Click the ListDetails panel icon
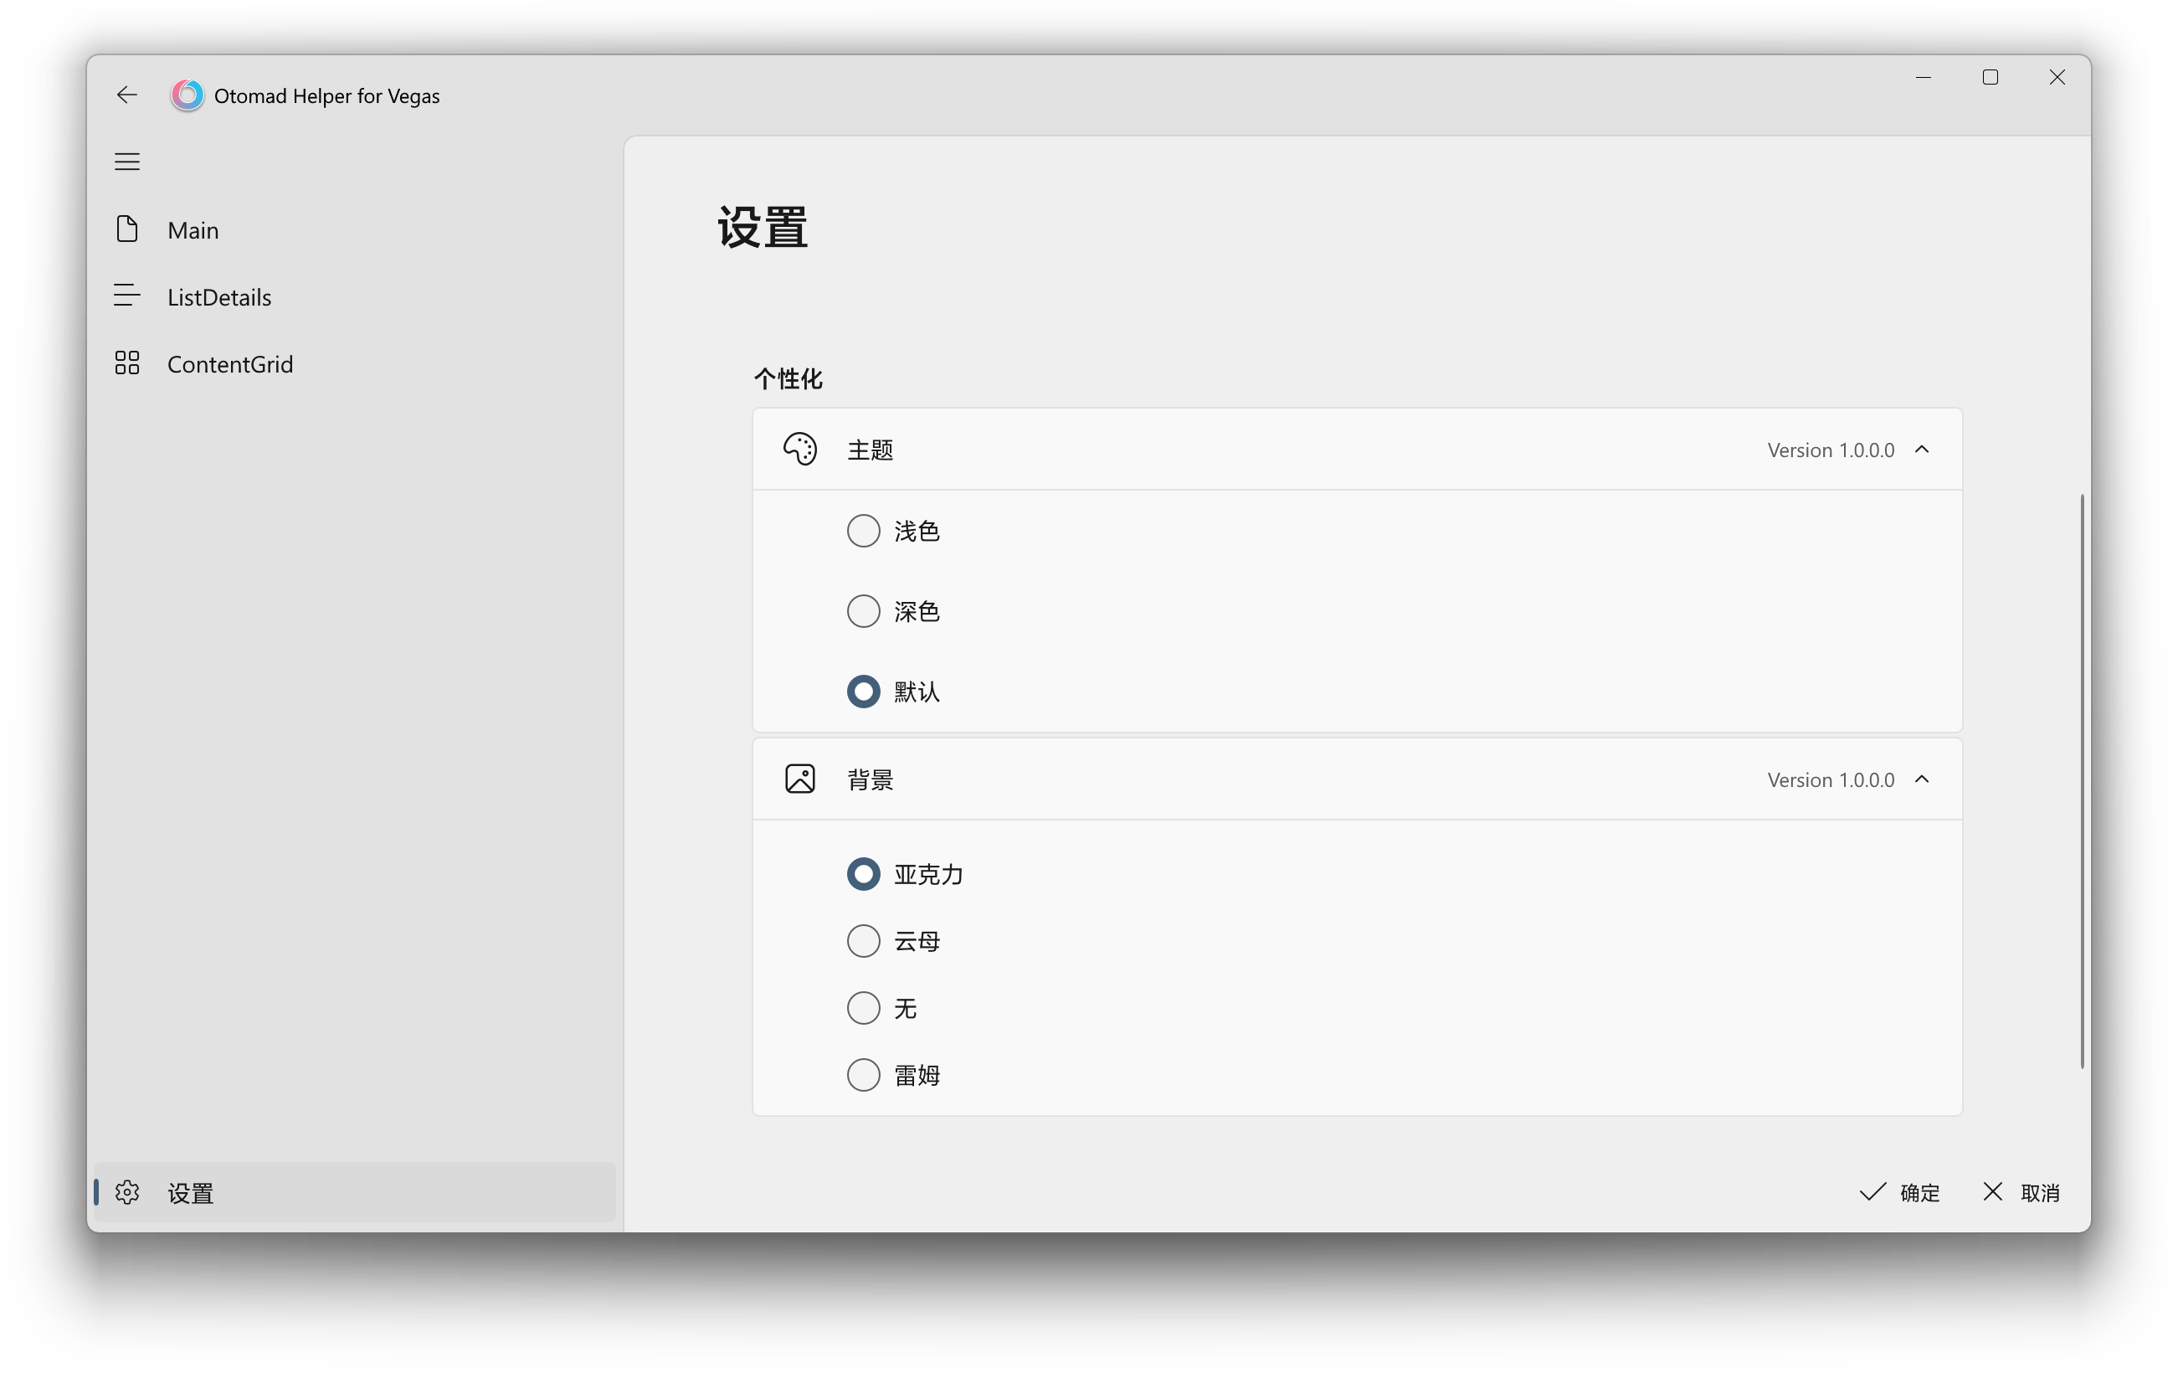The height and width of the screenshot is (1373, 2178). 125,297
